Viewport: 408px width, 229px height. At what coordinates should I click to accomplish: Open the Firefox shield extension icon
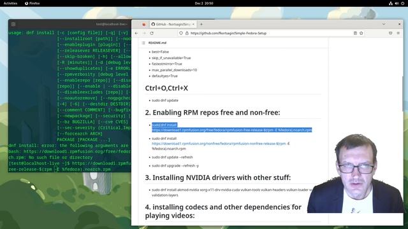[391, 33]
